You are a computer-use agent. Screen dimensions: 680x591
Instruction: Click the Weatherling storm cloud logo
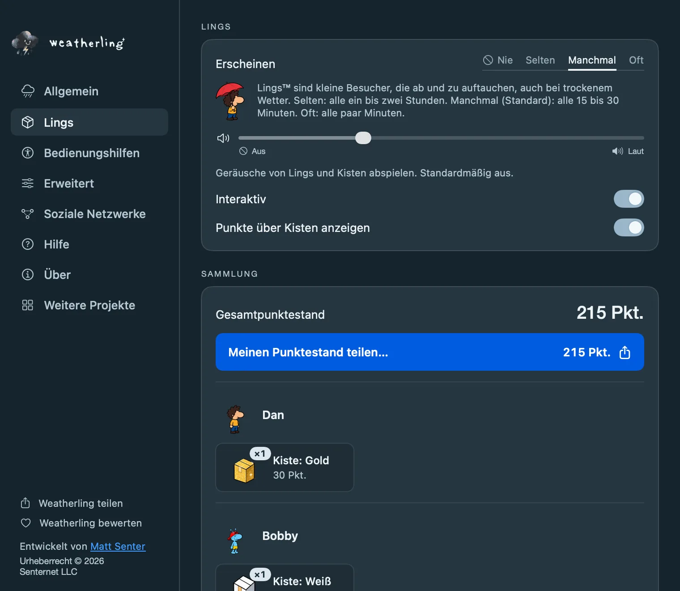click(x=25, y=43)
